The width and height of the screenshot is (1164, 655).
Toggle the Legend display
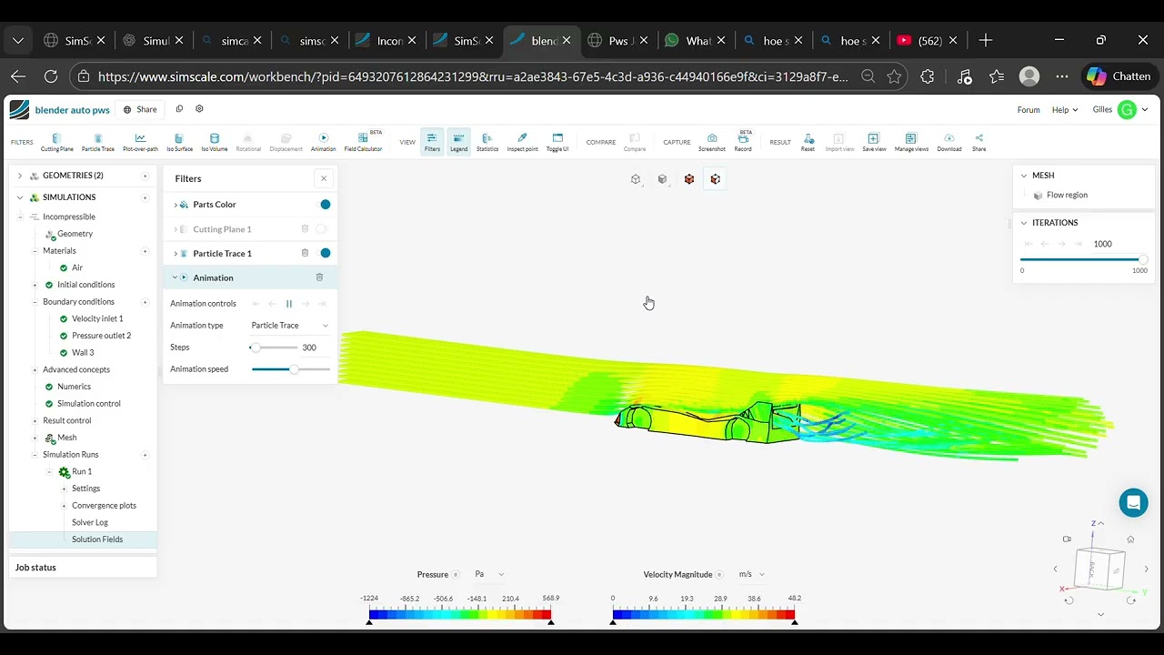pyautogui.click(x=458, y=142)
